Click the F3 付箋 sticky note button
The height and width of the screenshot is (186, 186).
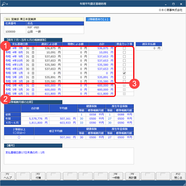[38, 176]
